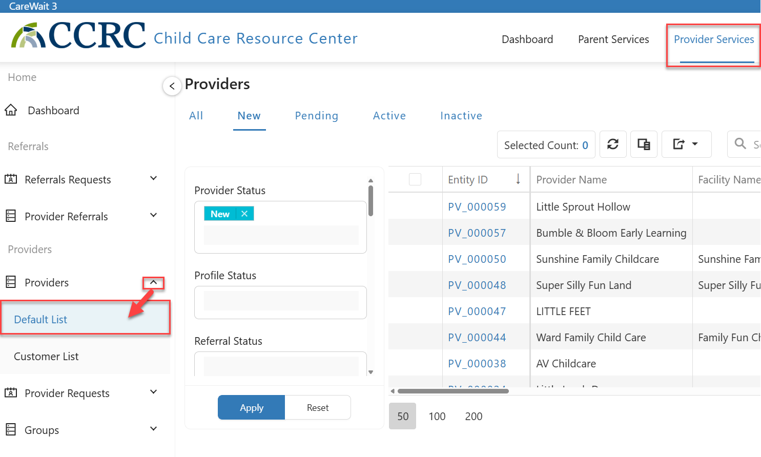Screen dimensions: 761x457
Task: Collapse the sidebar with the arrow button
Action: point(172,86)
